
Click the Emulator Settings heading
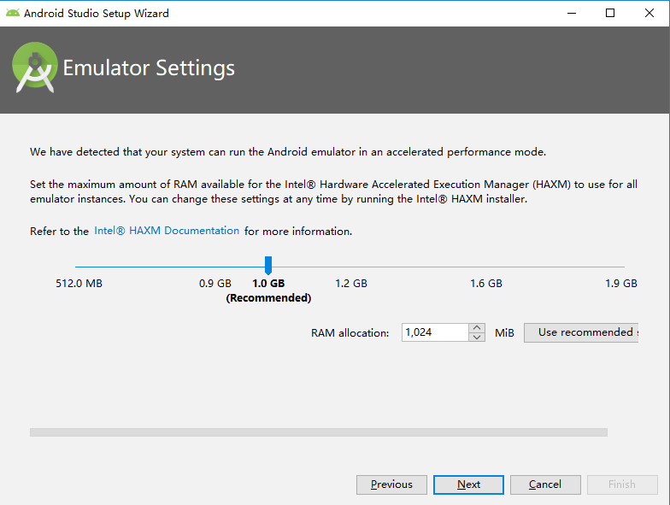(149, 68)
